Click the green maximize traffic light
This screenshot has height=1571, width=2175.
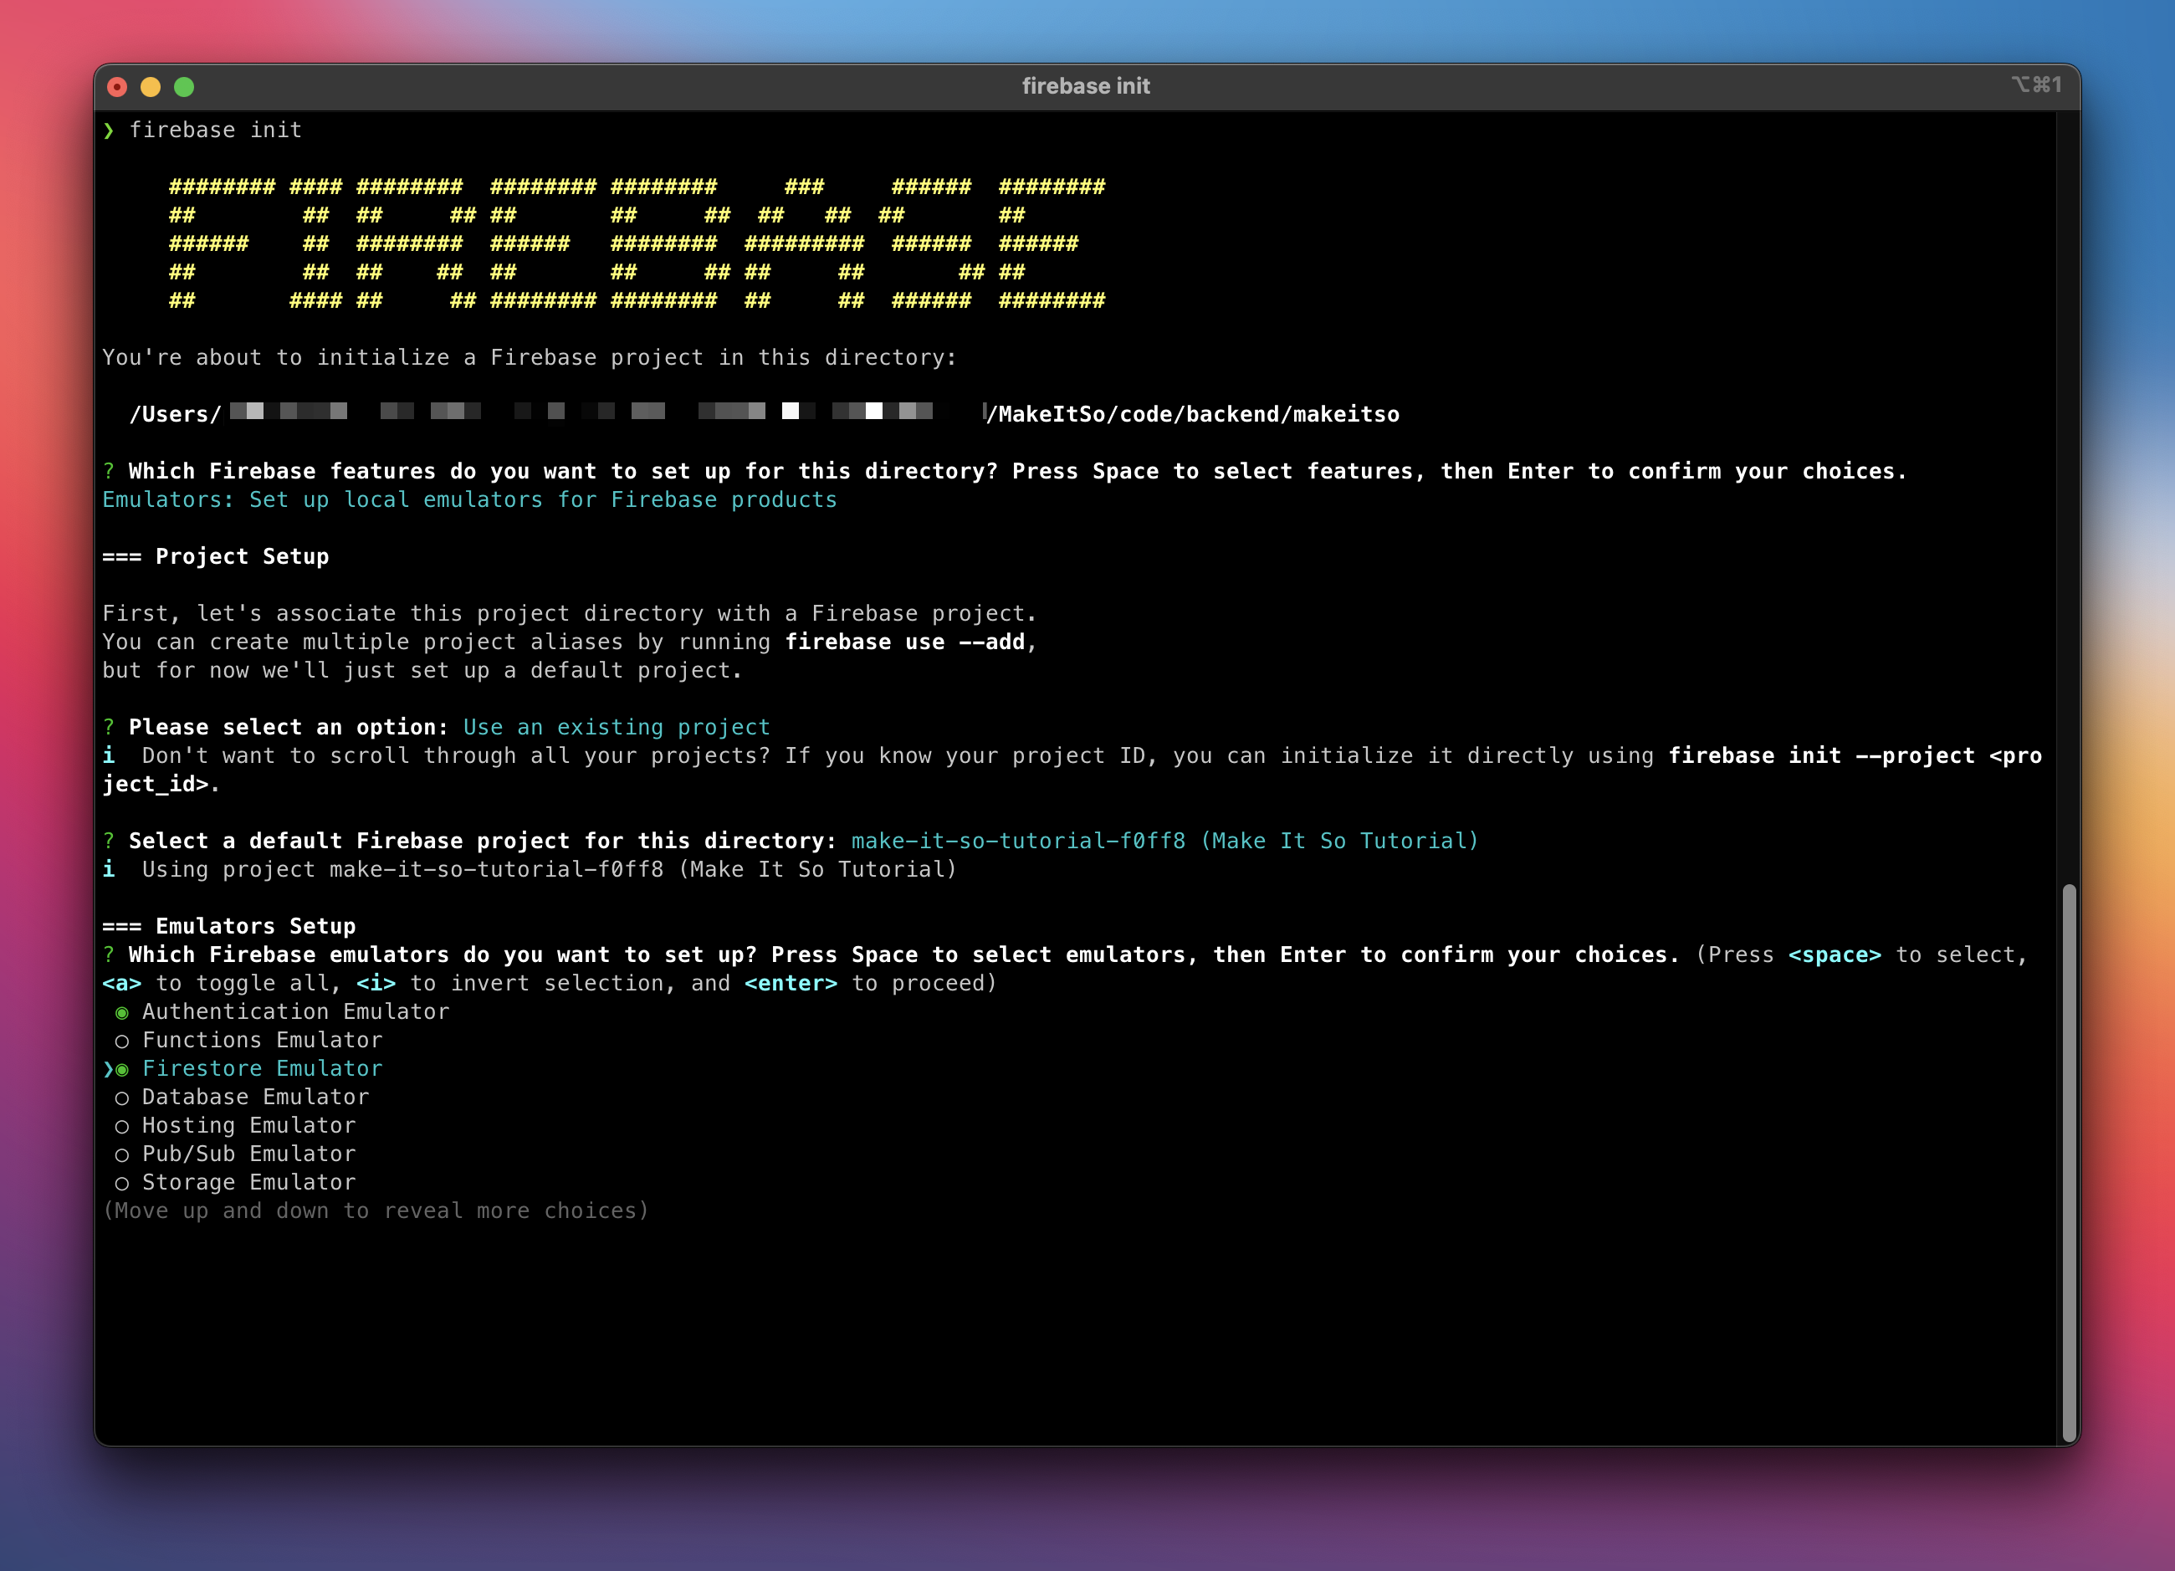pyautogui.click(x=183, y=86)
